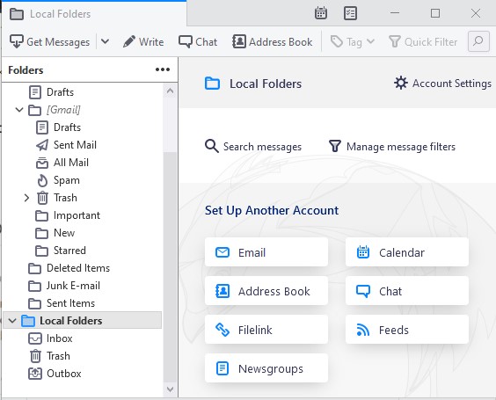This screenshot has height=400, width=496.
Task: Click the search box in toolbar
Action: [x=478, y=41]
